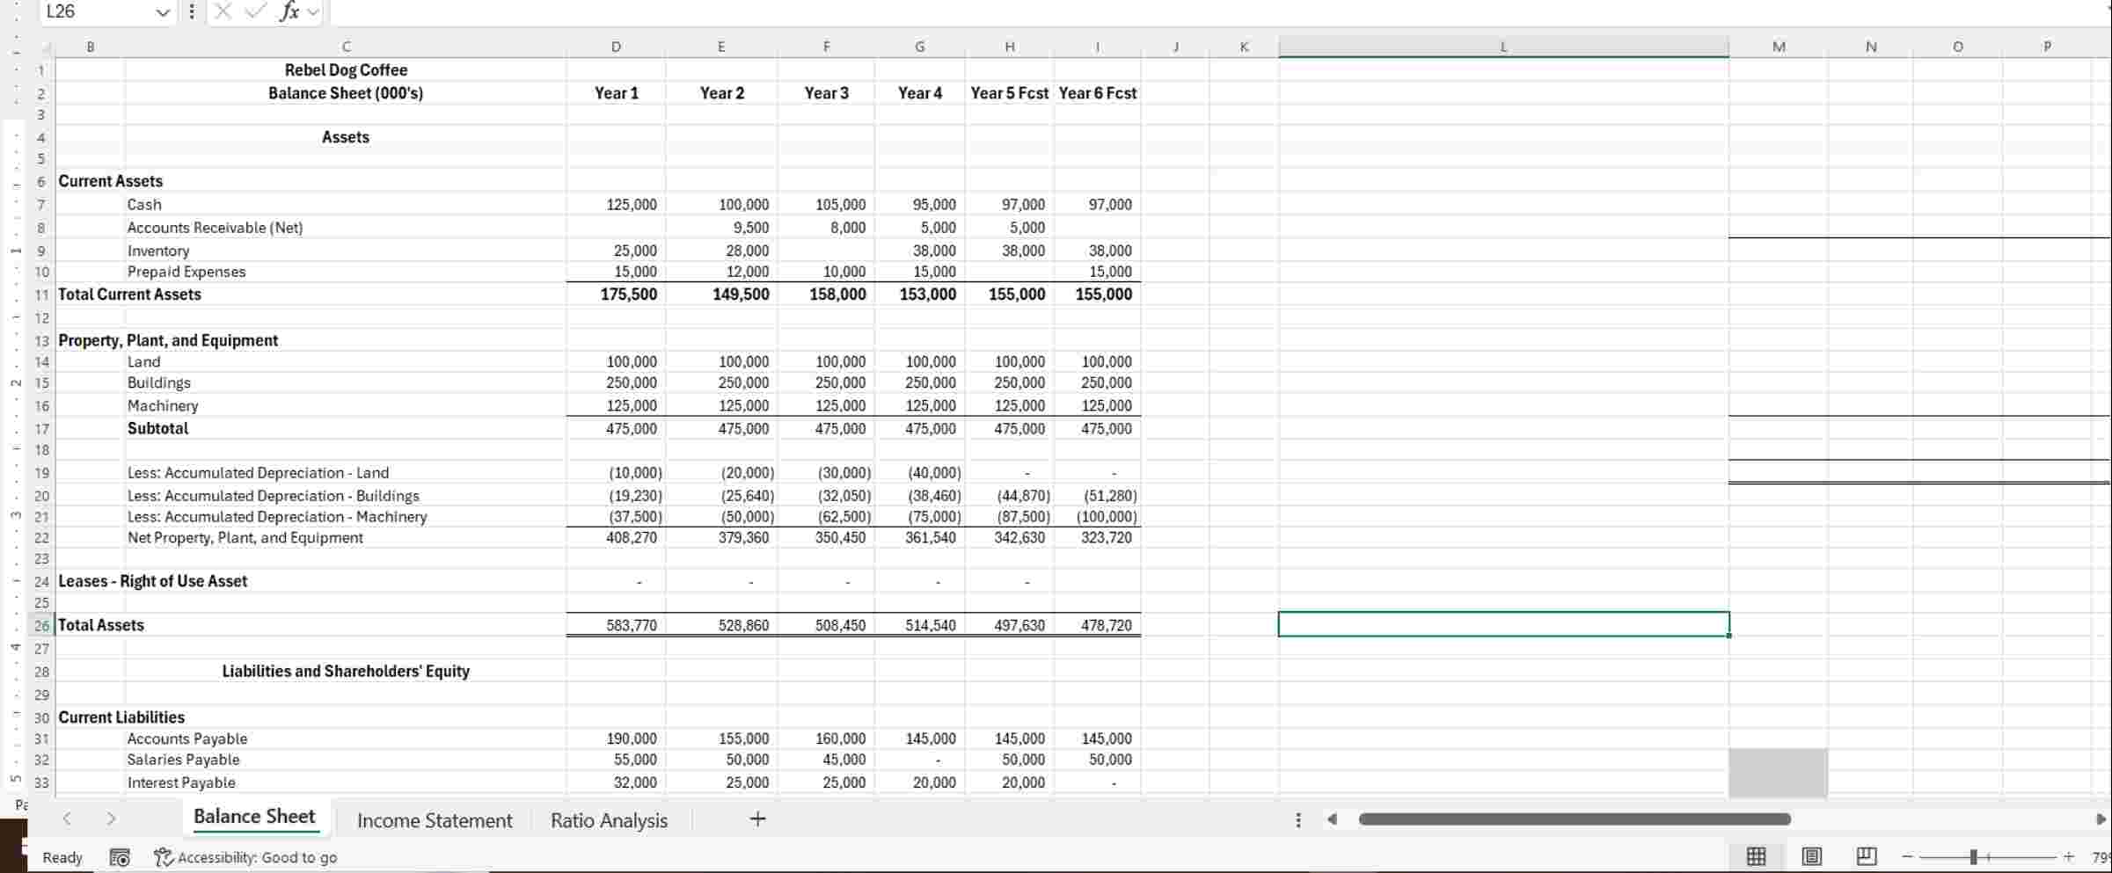Switch to Page Layout view
This screenshot has width=2112, height=873.
(x=1811, y=856)
